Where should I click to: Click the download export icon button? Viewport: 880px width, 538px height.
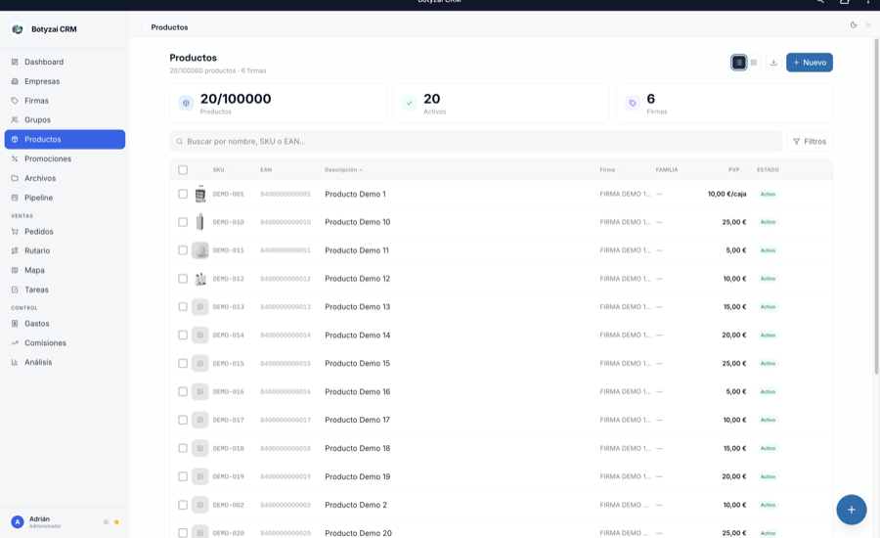click(773, 63)
